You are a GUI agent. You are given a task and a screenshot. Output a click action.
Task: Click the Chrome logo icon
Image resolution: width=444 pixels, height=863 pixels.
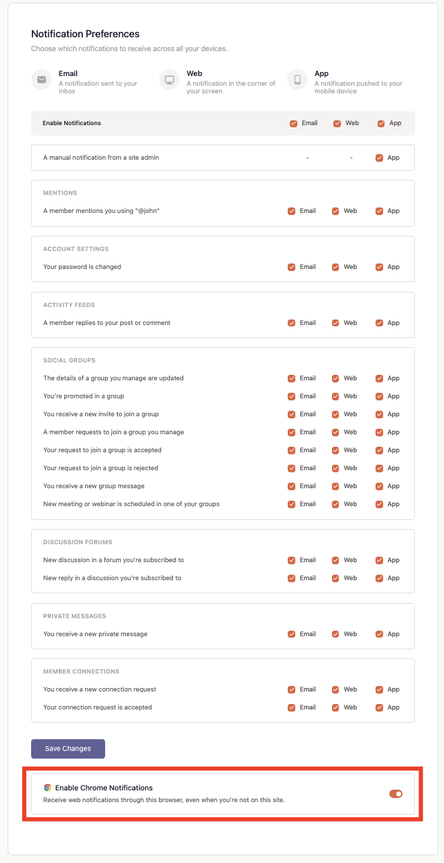pos(48,788)
